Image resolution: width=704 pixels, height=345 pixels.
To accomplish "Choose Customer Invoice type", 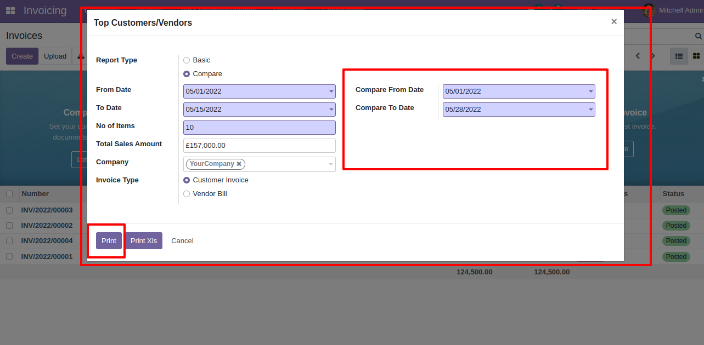I will pyautogui.click(x=187, y=180).
